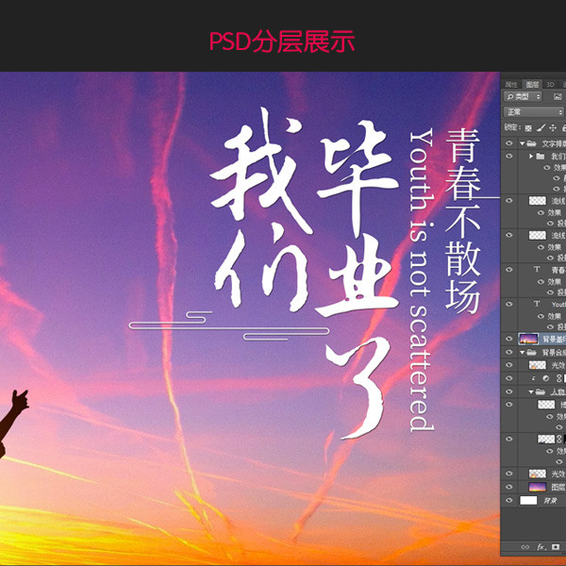Viewport: 566px width, 566px height.
Task: Hide the first 流线 layer
Action: tap(509, 200)
